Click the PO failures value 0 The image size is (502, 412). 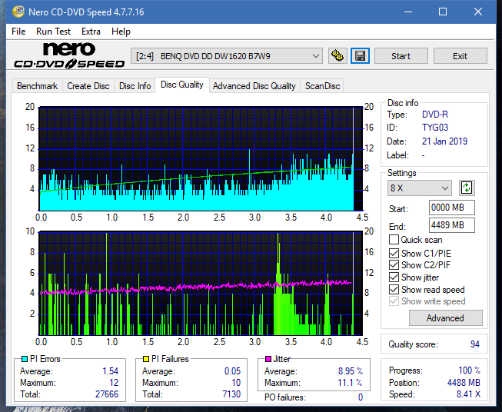(x=361, y=397)
